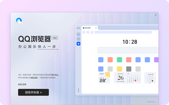Screen dimensions: 169x105
Task: Open the three-dot sidebar menu in preview
Action: [x=79, y=90]
